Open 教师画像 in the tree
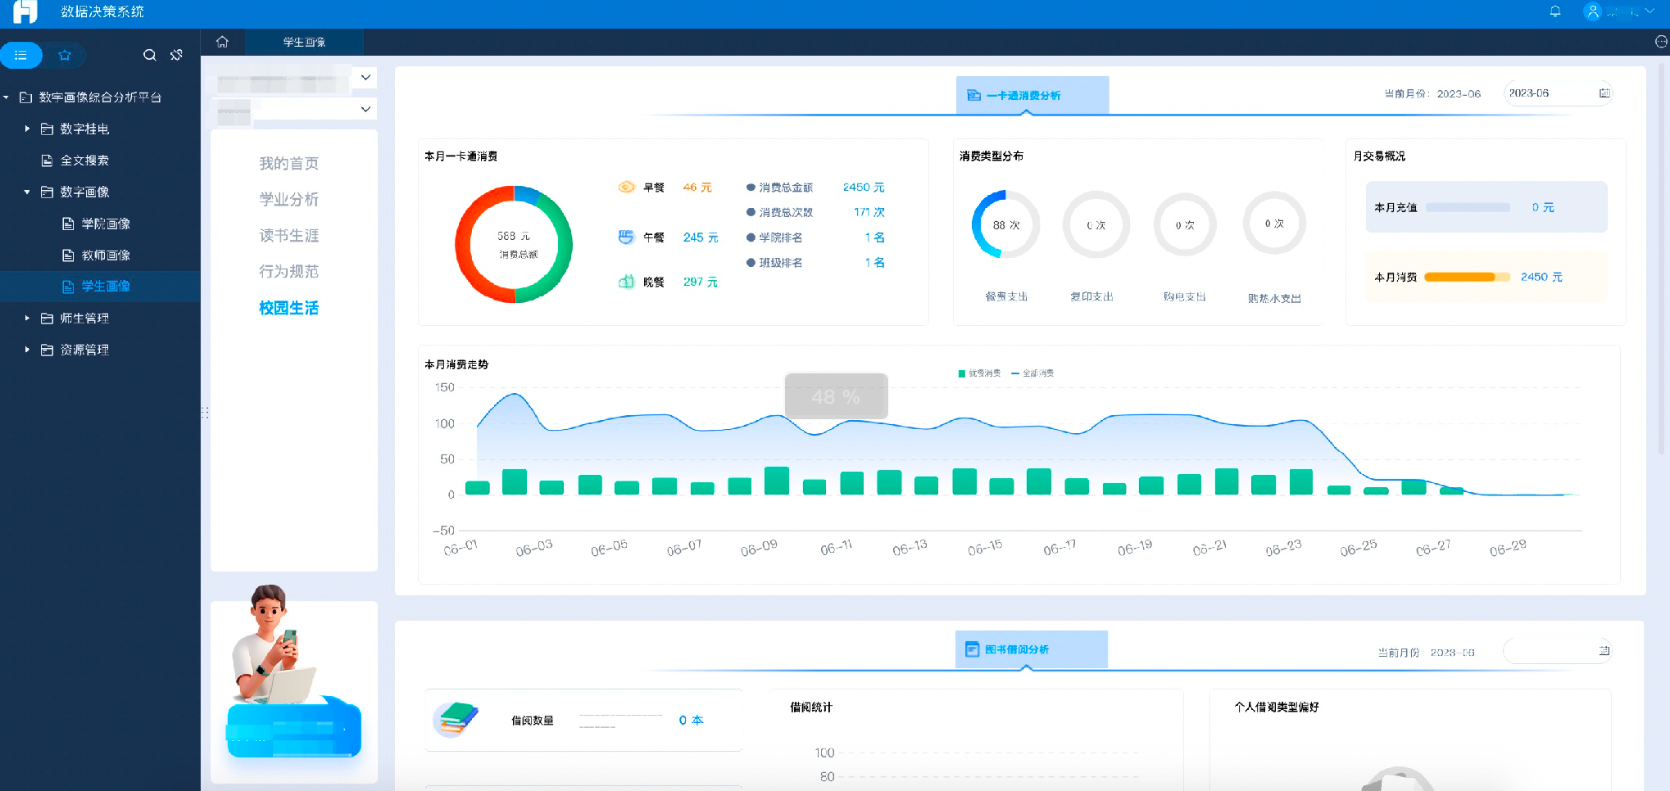The image size is (1670, 791). [105, 255]
